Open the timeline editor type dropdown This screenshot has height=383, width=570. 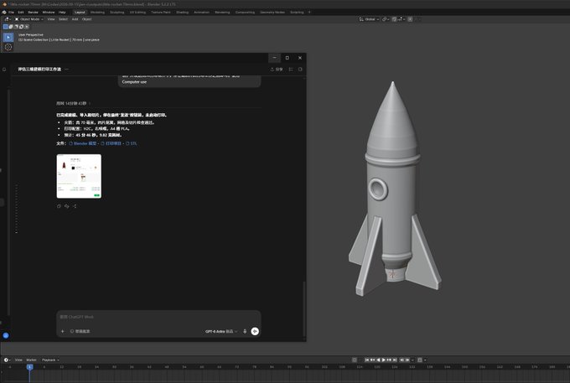click(7, 360)
